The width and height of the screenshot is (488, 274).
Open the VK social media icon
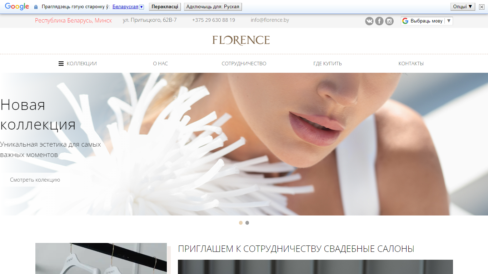pyautogui.click(x=369, y=21)
